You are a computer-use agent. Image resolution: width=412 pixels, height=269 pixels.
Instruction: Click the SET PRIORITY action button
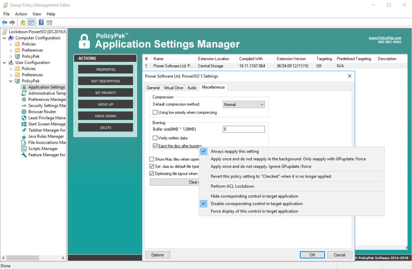[x=105, y=93]
